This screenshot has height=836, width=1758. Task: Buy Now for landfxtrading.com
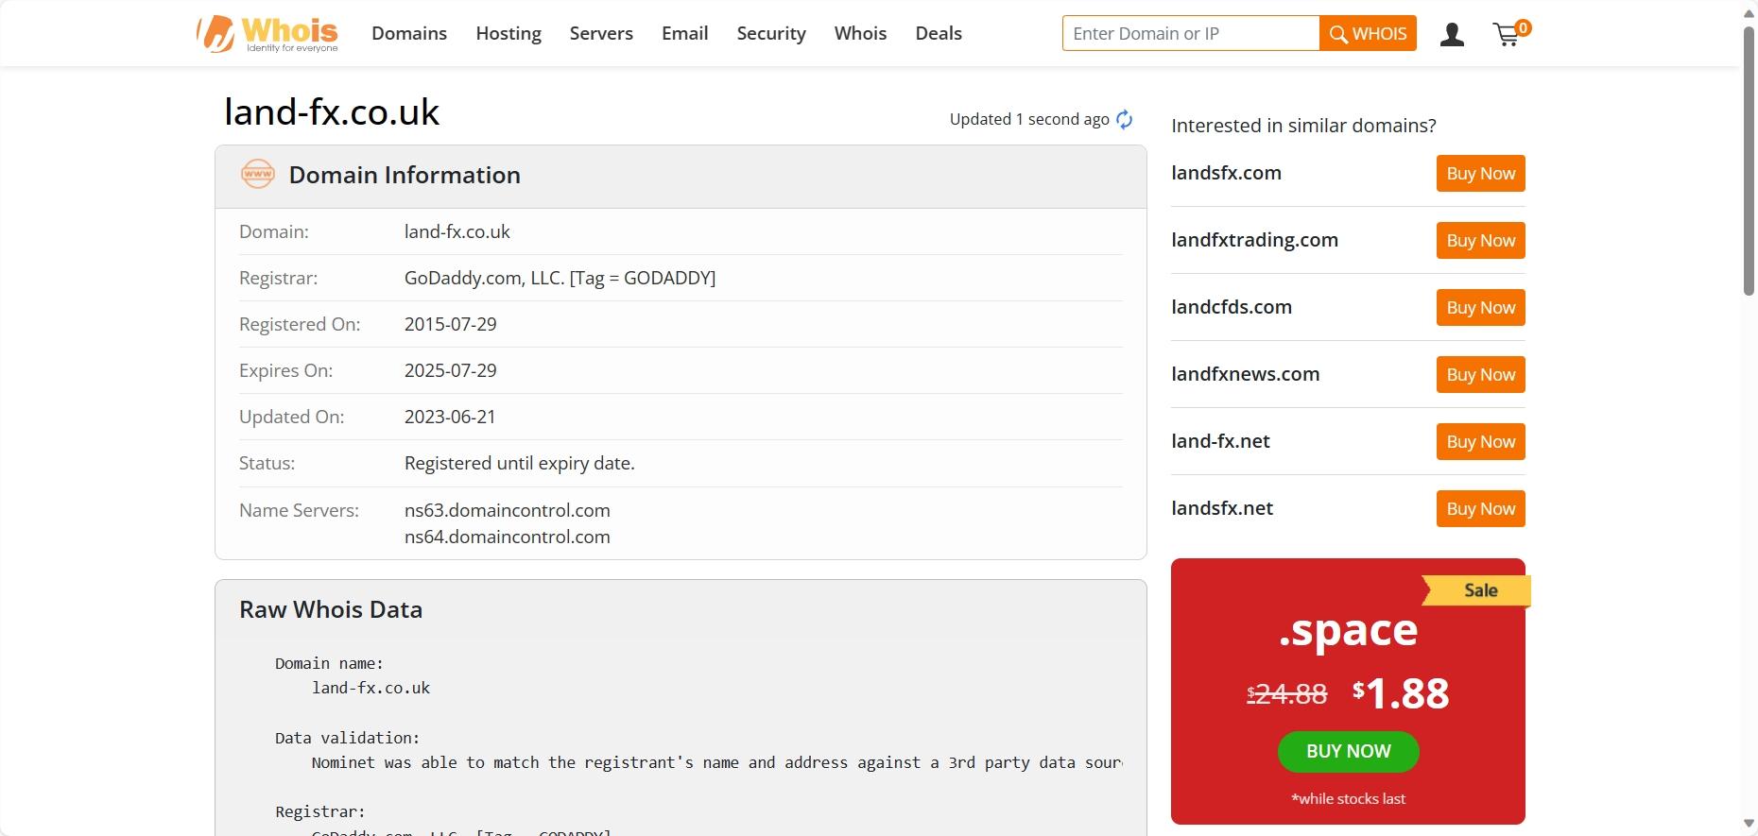pos(1480,240)
